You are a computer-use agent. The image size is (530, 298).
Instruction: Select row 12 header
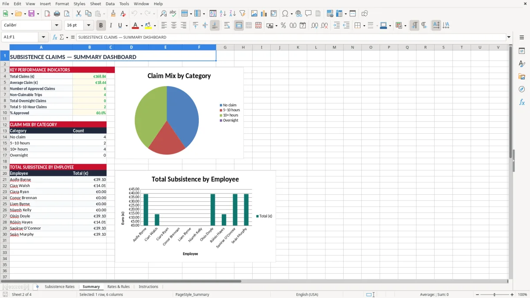coord(4,124)
